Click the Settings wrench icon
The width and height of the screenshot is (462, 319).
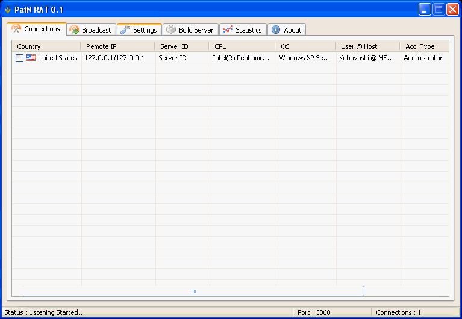click(125, 30)
